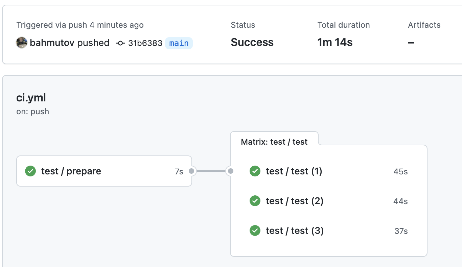Click the ci.yml workflow title
Screen dimensions: 462x267
coord(31,98)
